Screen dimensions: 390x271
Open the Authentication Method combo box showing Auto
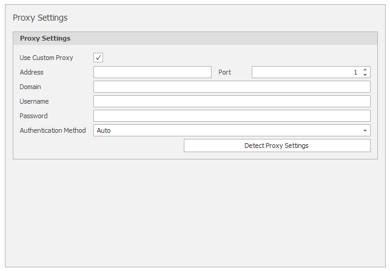[x=227, y=130]
